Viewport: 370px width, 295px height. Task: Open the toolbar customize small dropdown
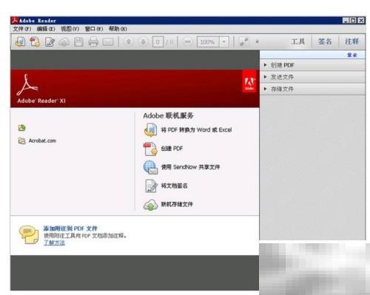[x=257, y=41]
